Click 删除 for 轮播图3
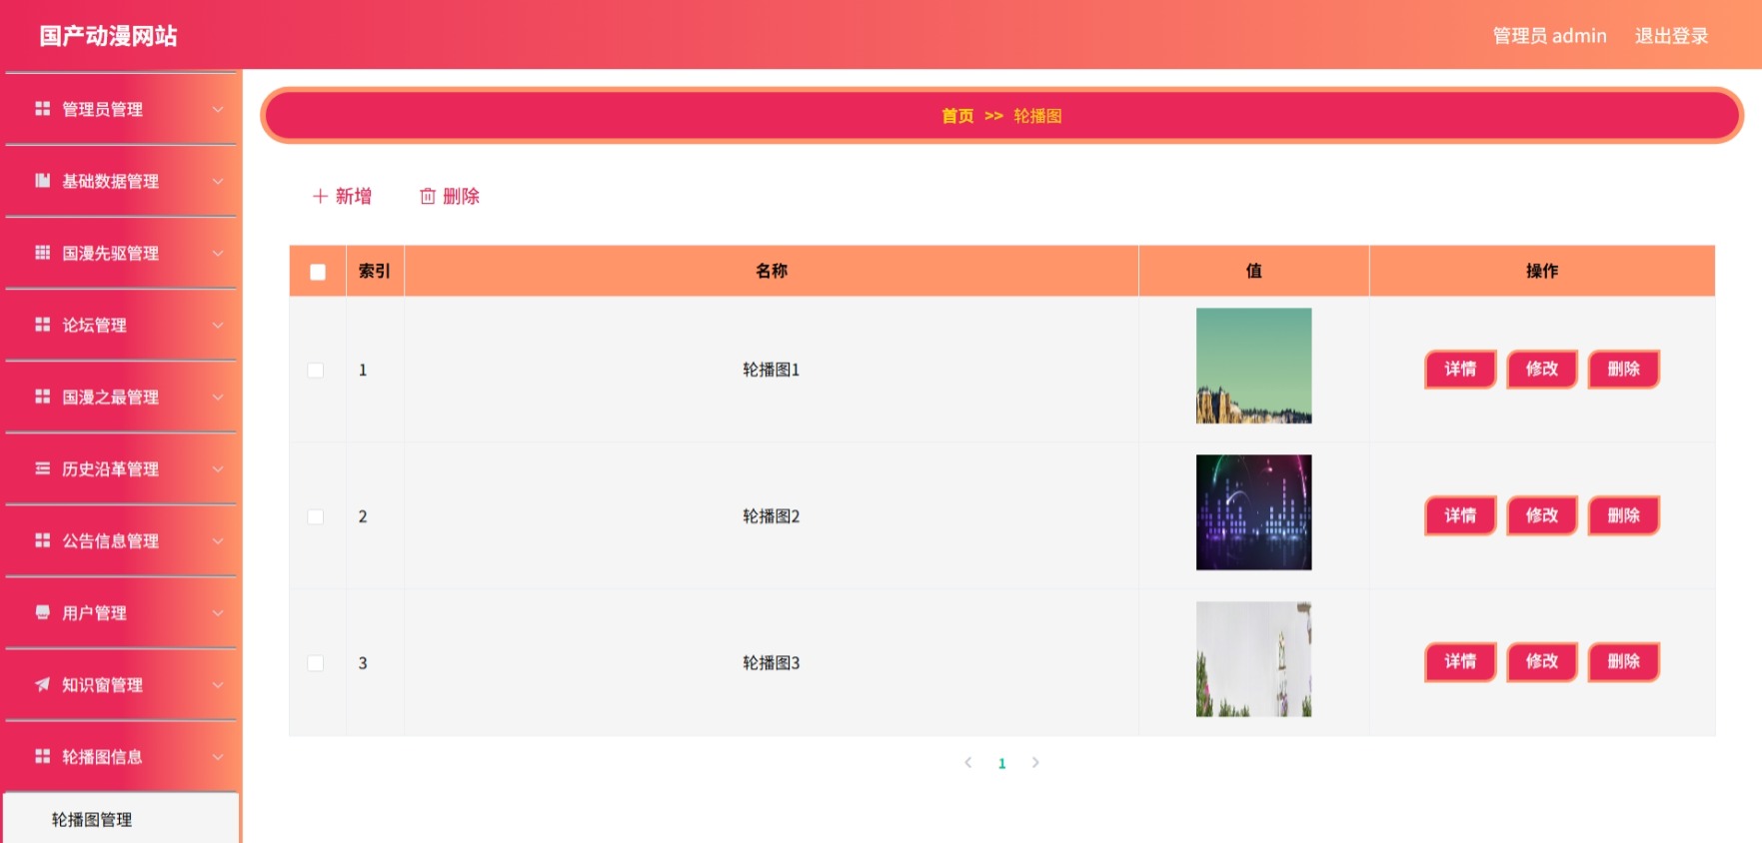 (x=1624, y=661)
